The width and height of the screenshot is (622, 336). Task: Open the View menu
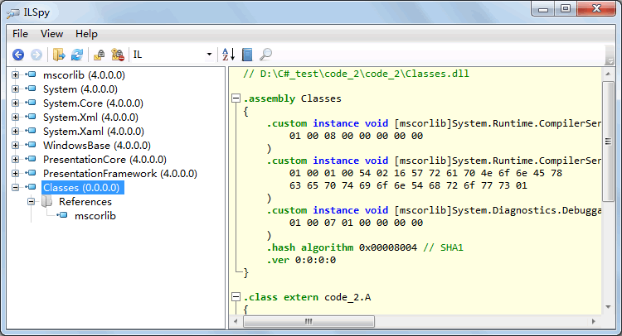click(51, 34)
